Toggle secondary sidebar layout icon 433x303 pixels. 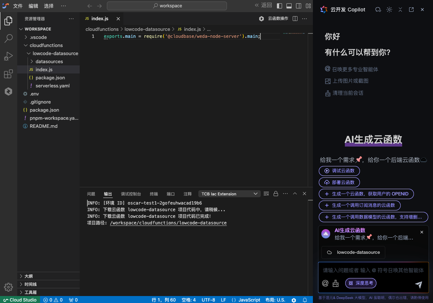tap(299, 6)
